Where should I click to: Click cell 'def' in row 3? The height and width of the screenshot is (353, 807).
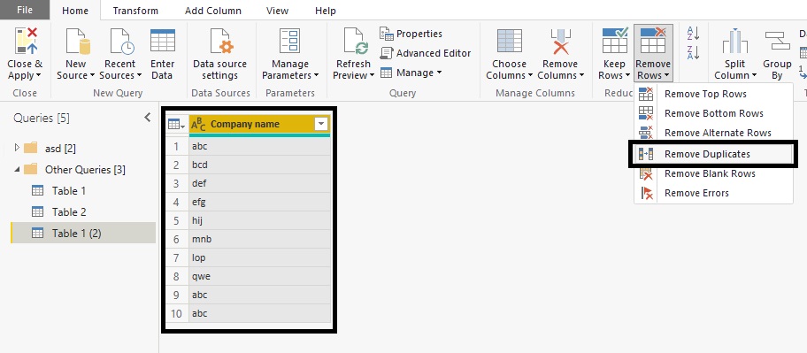(259, 184)
